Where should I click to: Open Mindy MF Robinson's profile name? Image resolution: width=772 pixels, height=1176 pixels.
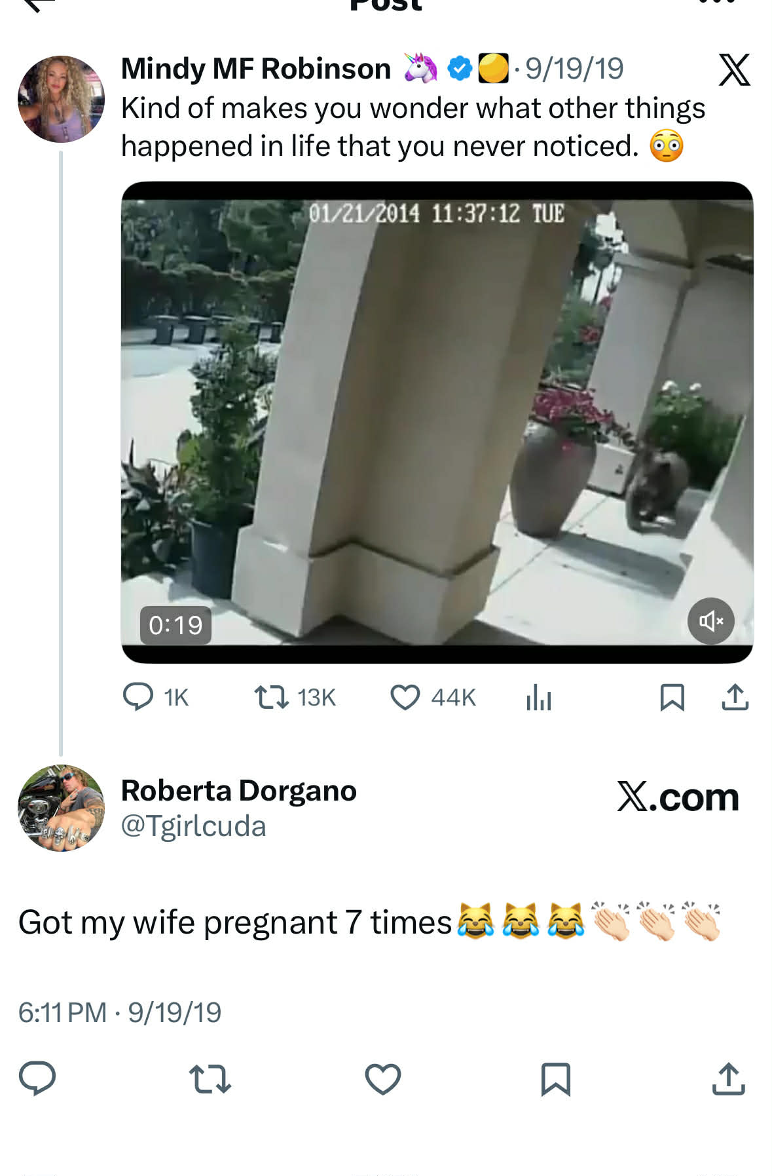coord(256,69)
